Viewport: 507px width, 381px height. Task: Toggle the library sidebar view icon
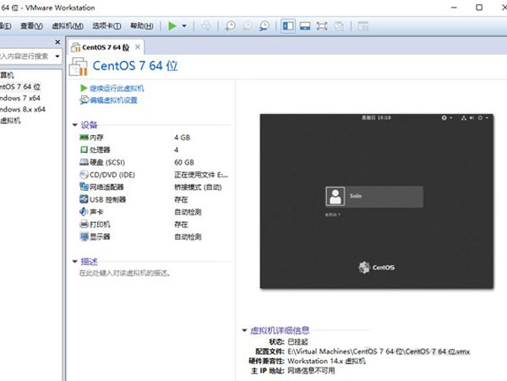click(288, 26)
